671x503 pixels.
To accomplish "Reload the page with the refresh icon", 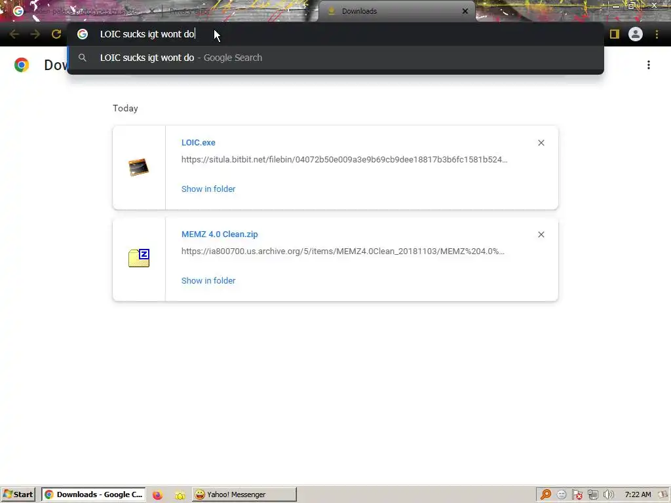I will 56,34.
